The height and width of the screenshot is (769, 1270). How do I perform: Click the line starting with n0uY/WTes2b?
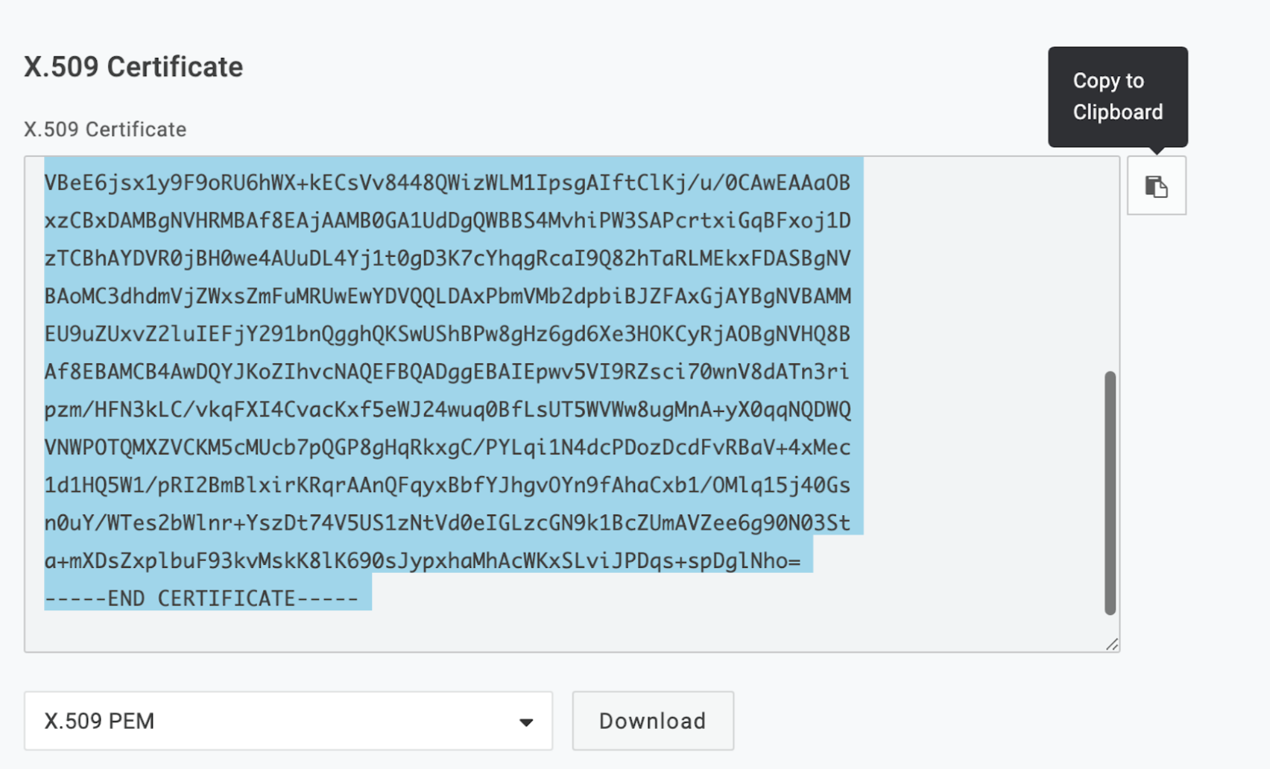pos(447,523)
